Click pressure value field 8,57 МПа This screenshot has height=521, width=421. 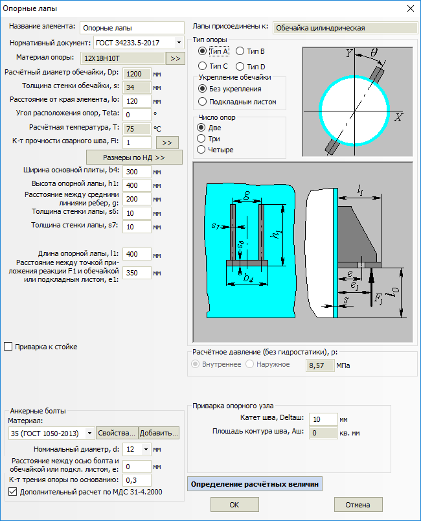pos(320,365)
